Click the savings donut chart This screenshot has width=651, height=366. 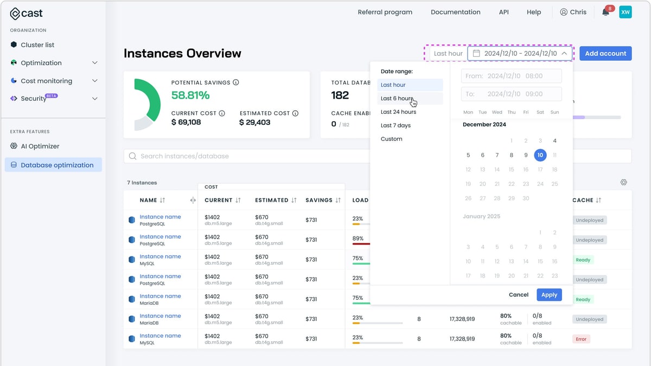click(147, 105)
